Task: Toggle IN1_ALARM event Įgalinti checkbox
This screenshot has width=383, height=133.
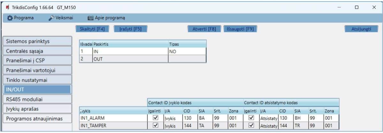Action: pyautogui.click(x=156, y=118)
